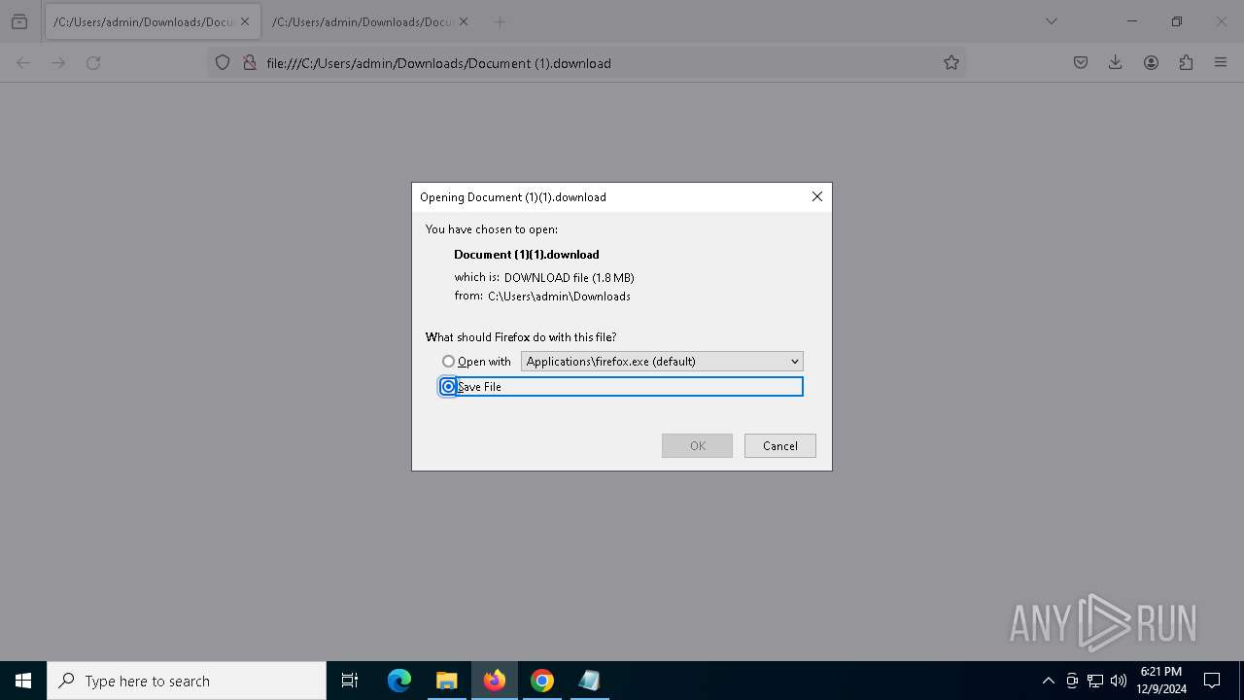Launch Google Chrome from taskbar
The width and height of the screenshot is (1244, 700).
(542, 681)
